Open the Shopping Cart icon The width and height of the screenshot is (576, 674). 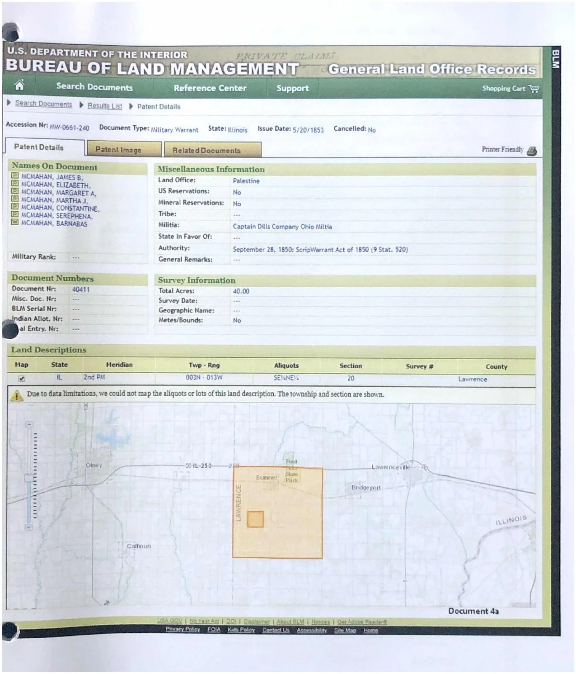[534, 89]
